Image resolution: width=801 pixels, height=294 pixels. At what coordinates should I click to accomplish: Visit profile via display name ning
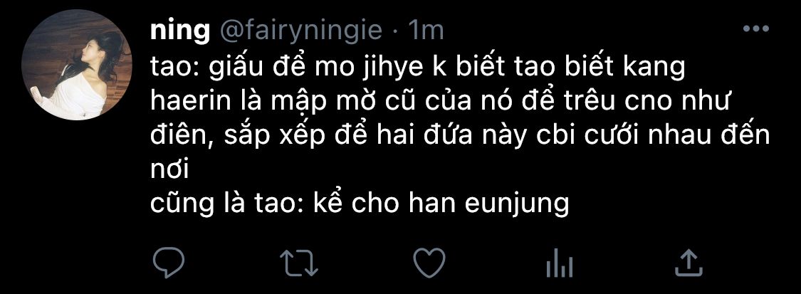(x=180, y=33)
